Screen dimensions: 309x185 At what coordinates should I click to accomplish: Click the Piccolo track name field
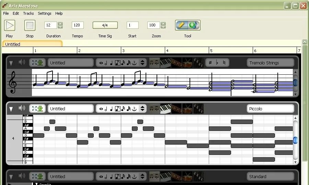coord(70,109)
